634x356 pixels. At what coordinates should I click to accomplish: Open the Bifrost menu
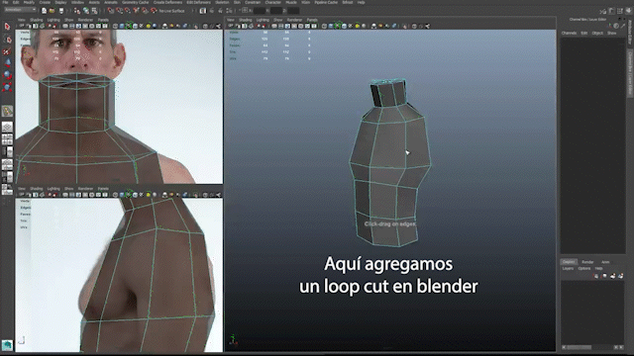tap(348, 2)
